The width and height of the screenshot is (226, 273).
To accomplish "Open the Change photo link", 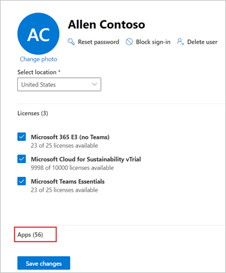I will [x=38, y=59].
